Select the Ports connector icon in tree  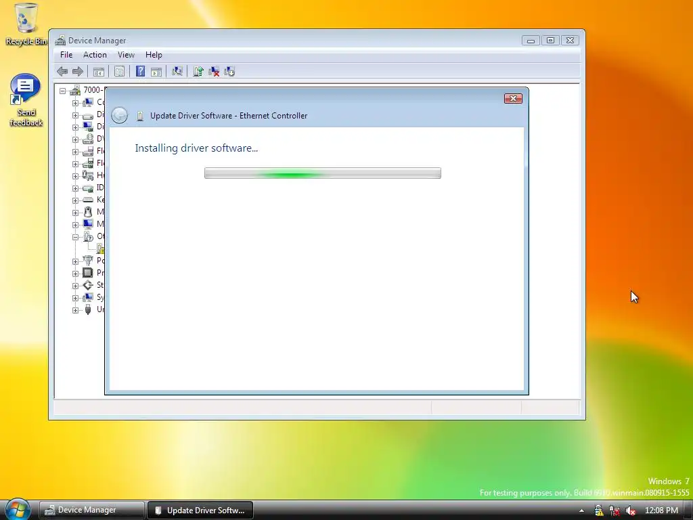88,261
